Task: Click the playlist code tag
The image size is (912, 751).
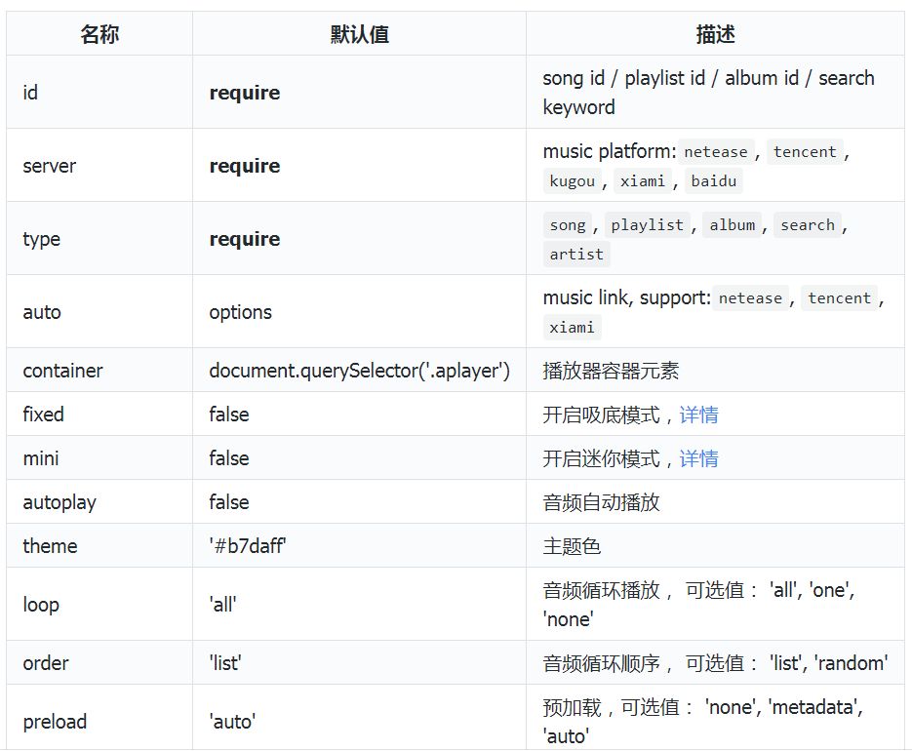Action: pos(648,225)
